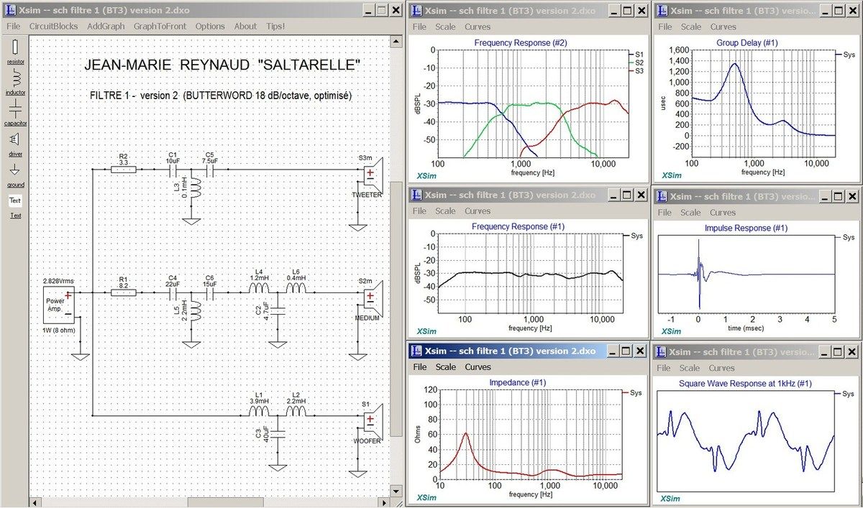Viewport: 863px width, 508px height.
Task: Select the Text tool icon in the palette
Action: coord(15,200)
